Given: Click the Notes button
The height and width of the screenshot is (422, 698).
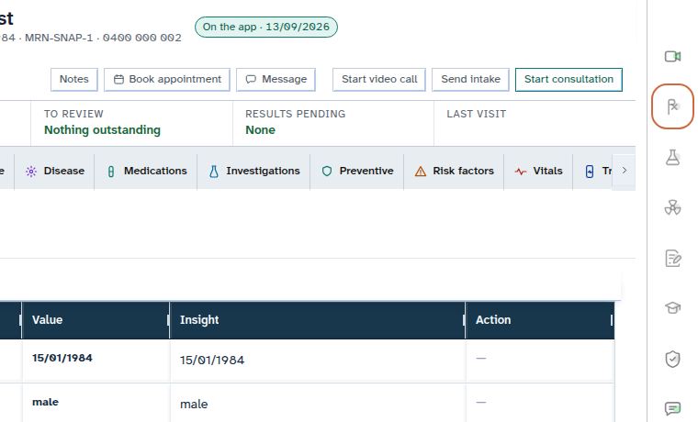Looking at the screenshot, I should (x=73, y=80).
